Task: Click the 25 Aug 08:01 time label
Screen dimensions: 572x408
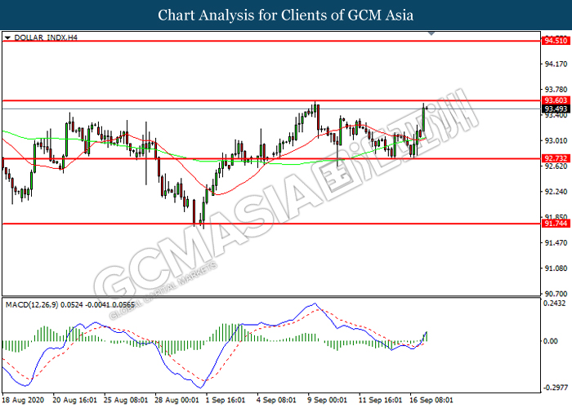Action: coord(126,400)
